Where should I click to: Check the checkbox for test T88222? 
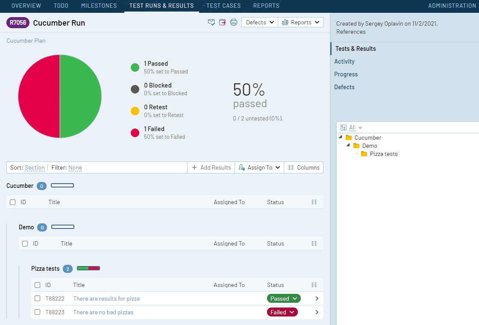tap(37, 298)
